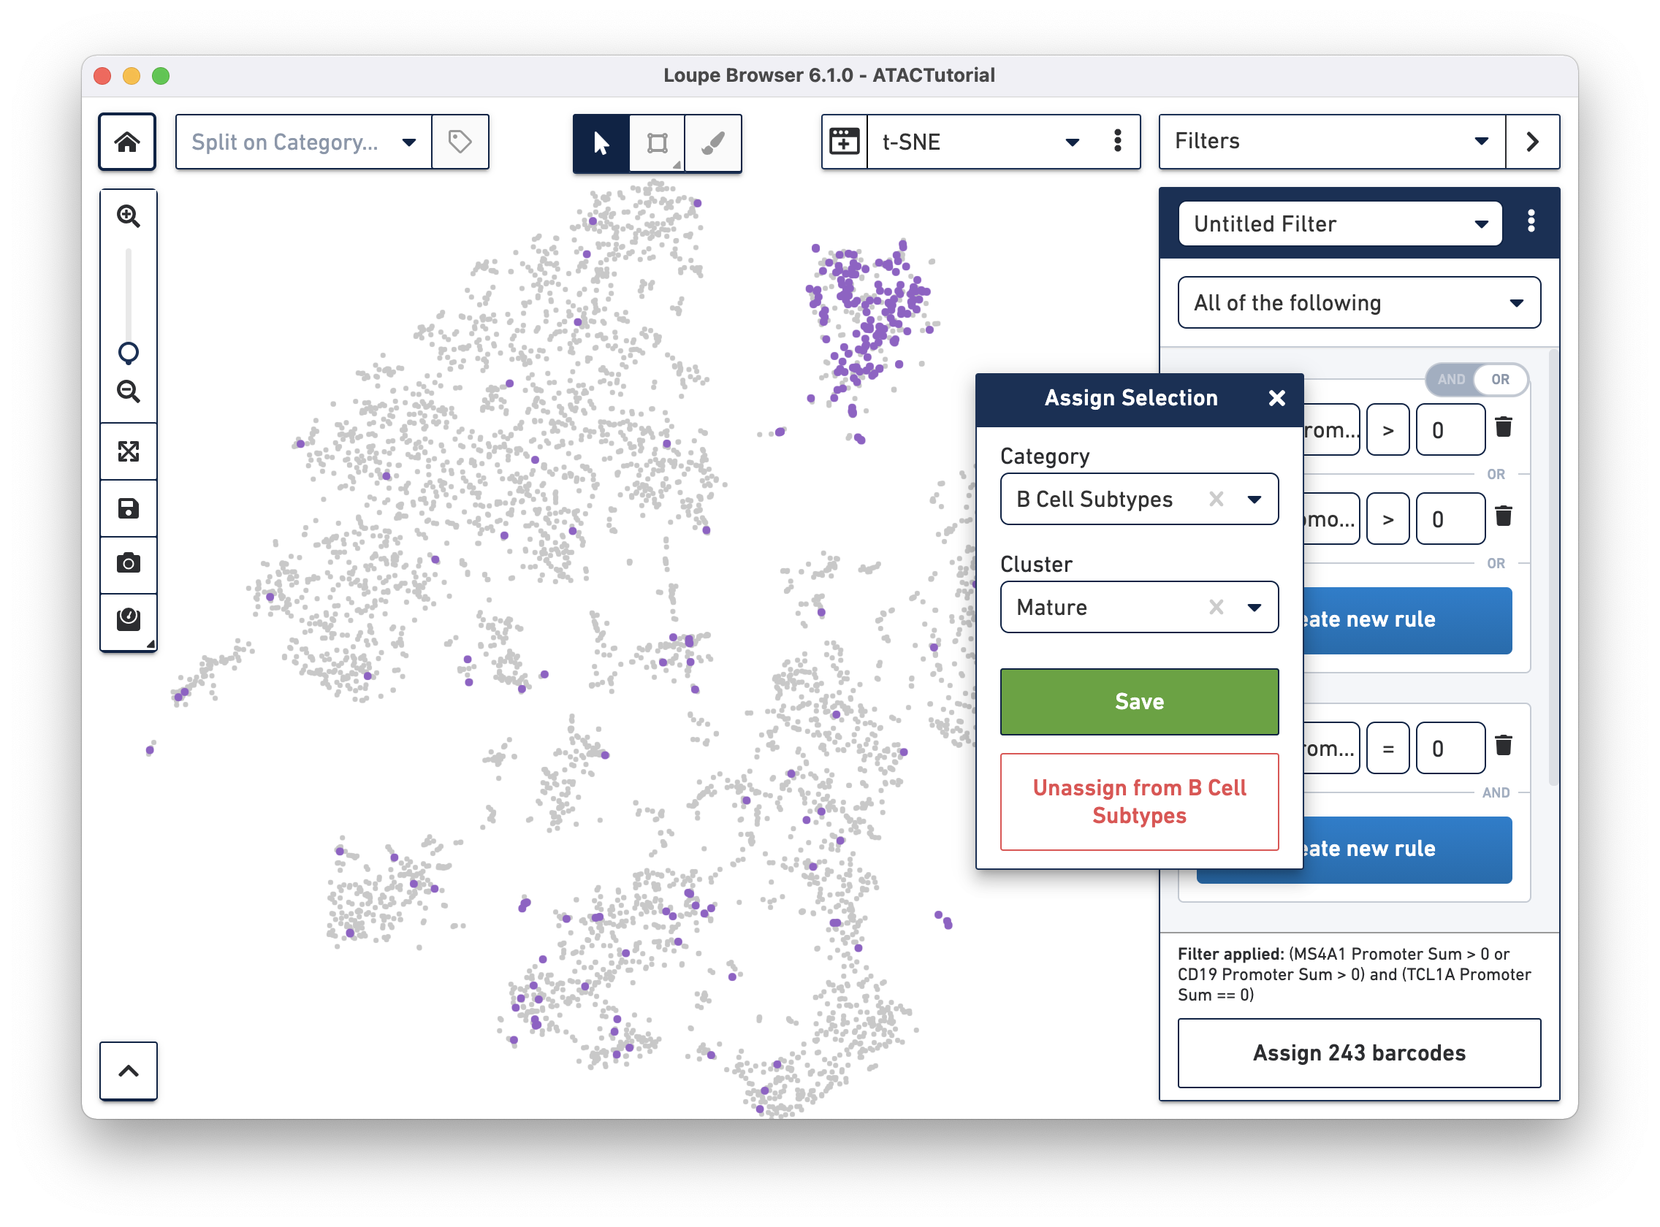Edit first rule's value field 0
The image size is (1660, 1227).
(1450, 430)
